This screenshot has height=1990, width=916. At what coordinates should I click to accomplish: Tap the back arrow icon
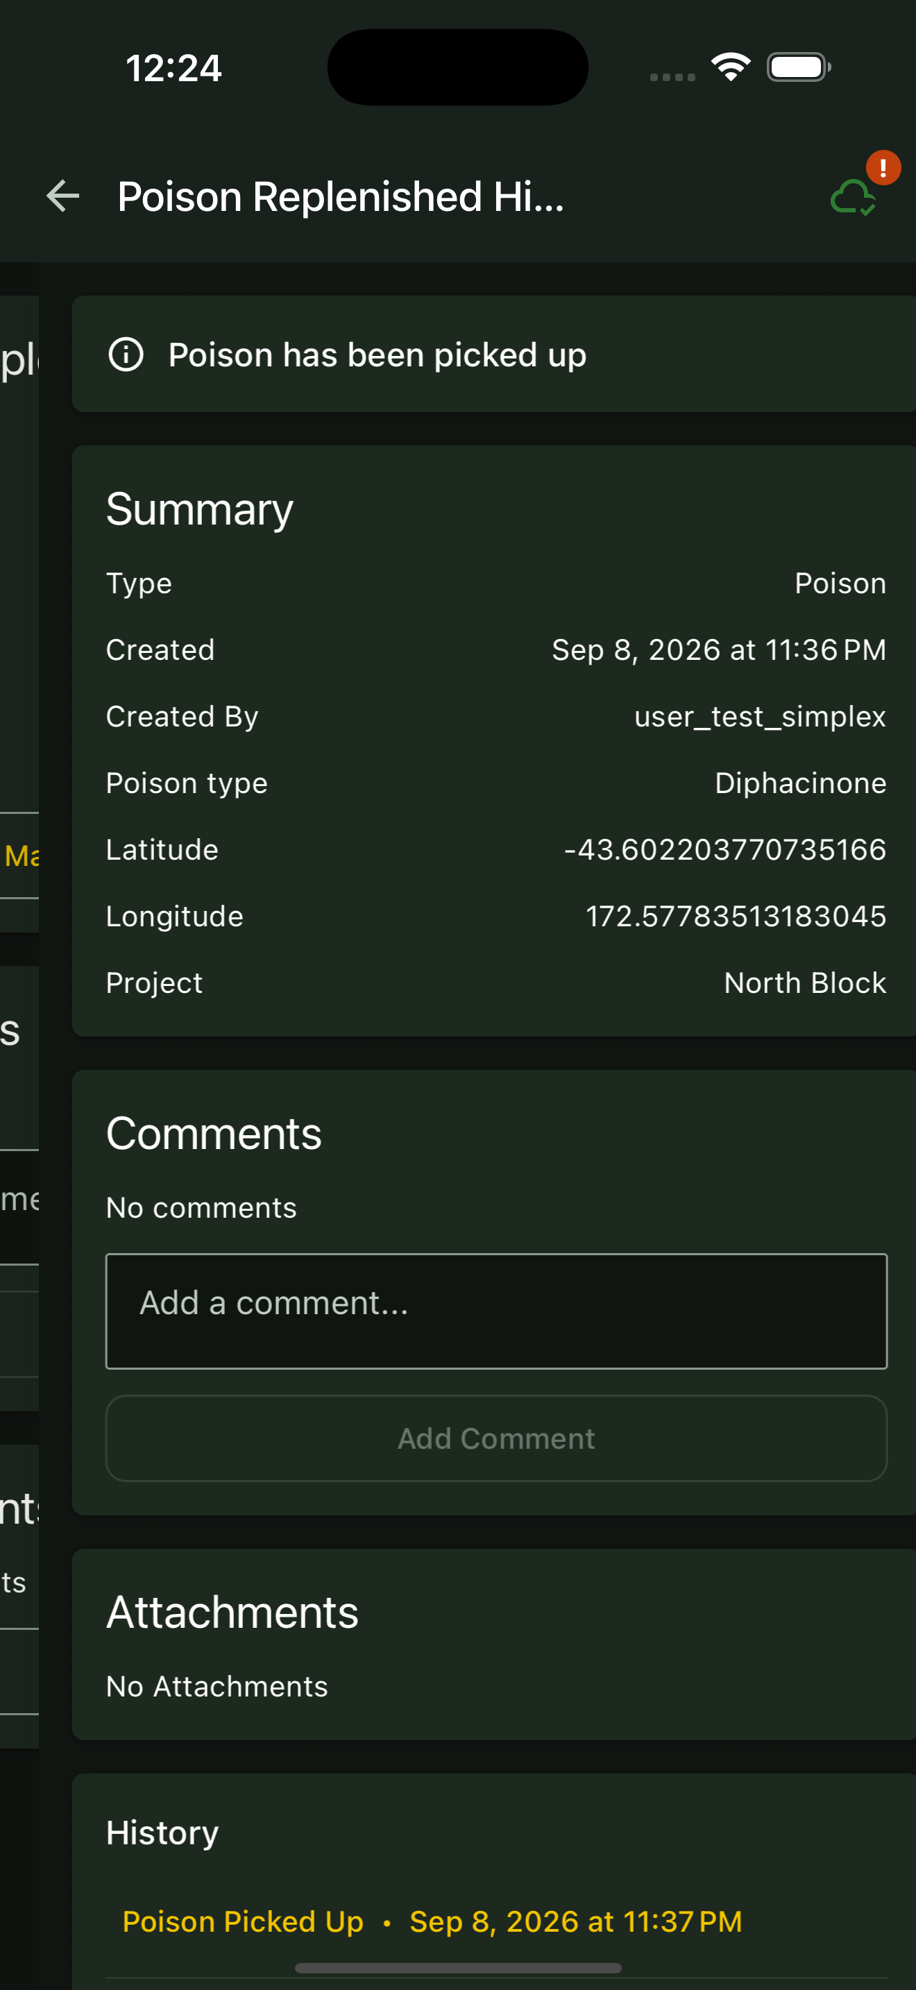pyautogui.click(x=62, y=196)
